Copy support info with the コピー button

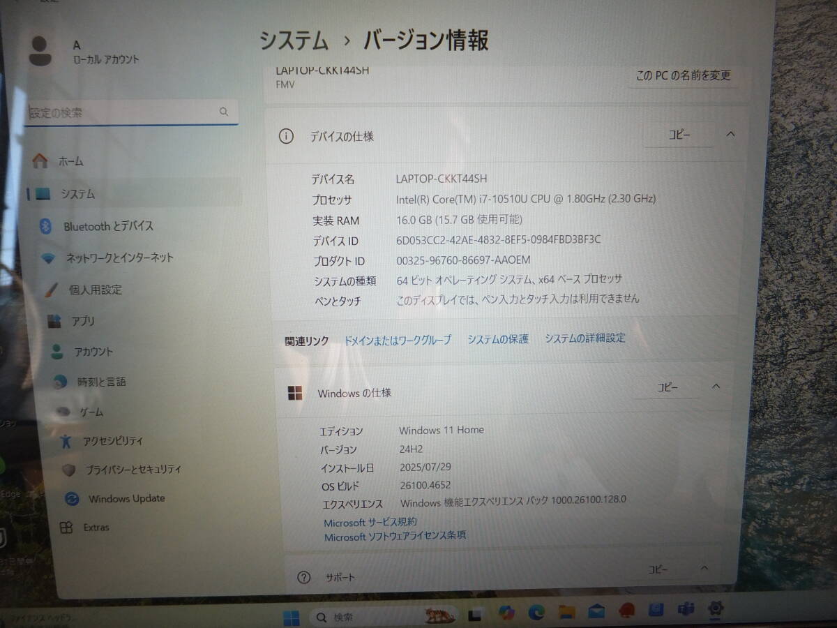pyautogui.click(x=658, y=569)
